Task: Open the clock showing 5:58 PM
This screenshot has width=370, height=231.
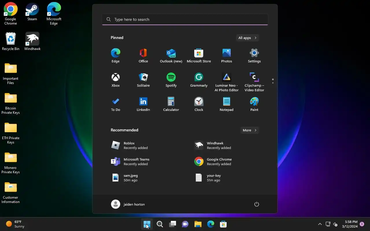Action: tap(350, 224)
